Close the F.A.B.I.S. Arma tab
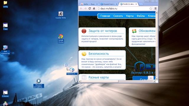 pos(136,4)
